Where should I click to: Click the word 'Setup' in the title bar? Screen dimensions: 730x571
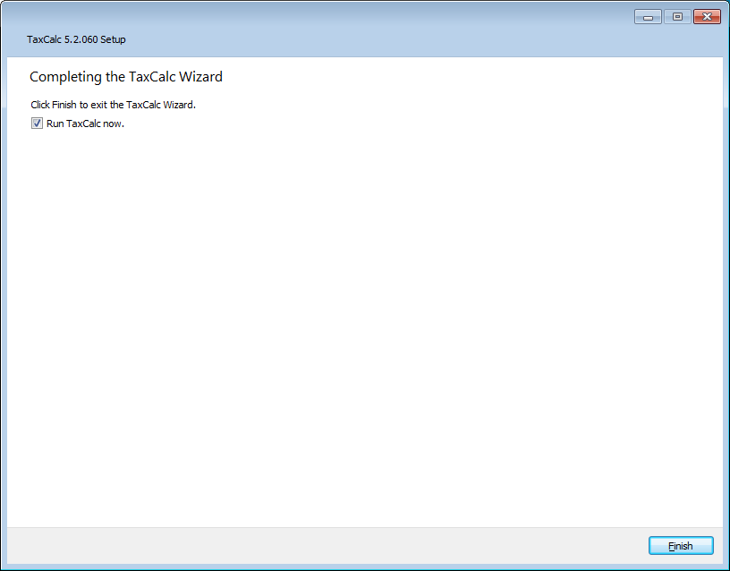point(113,39)
